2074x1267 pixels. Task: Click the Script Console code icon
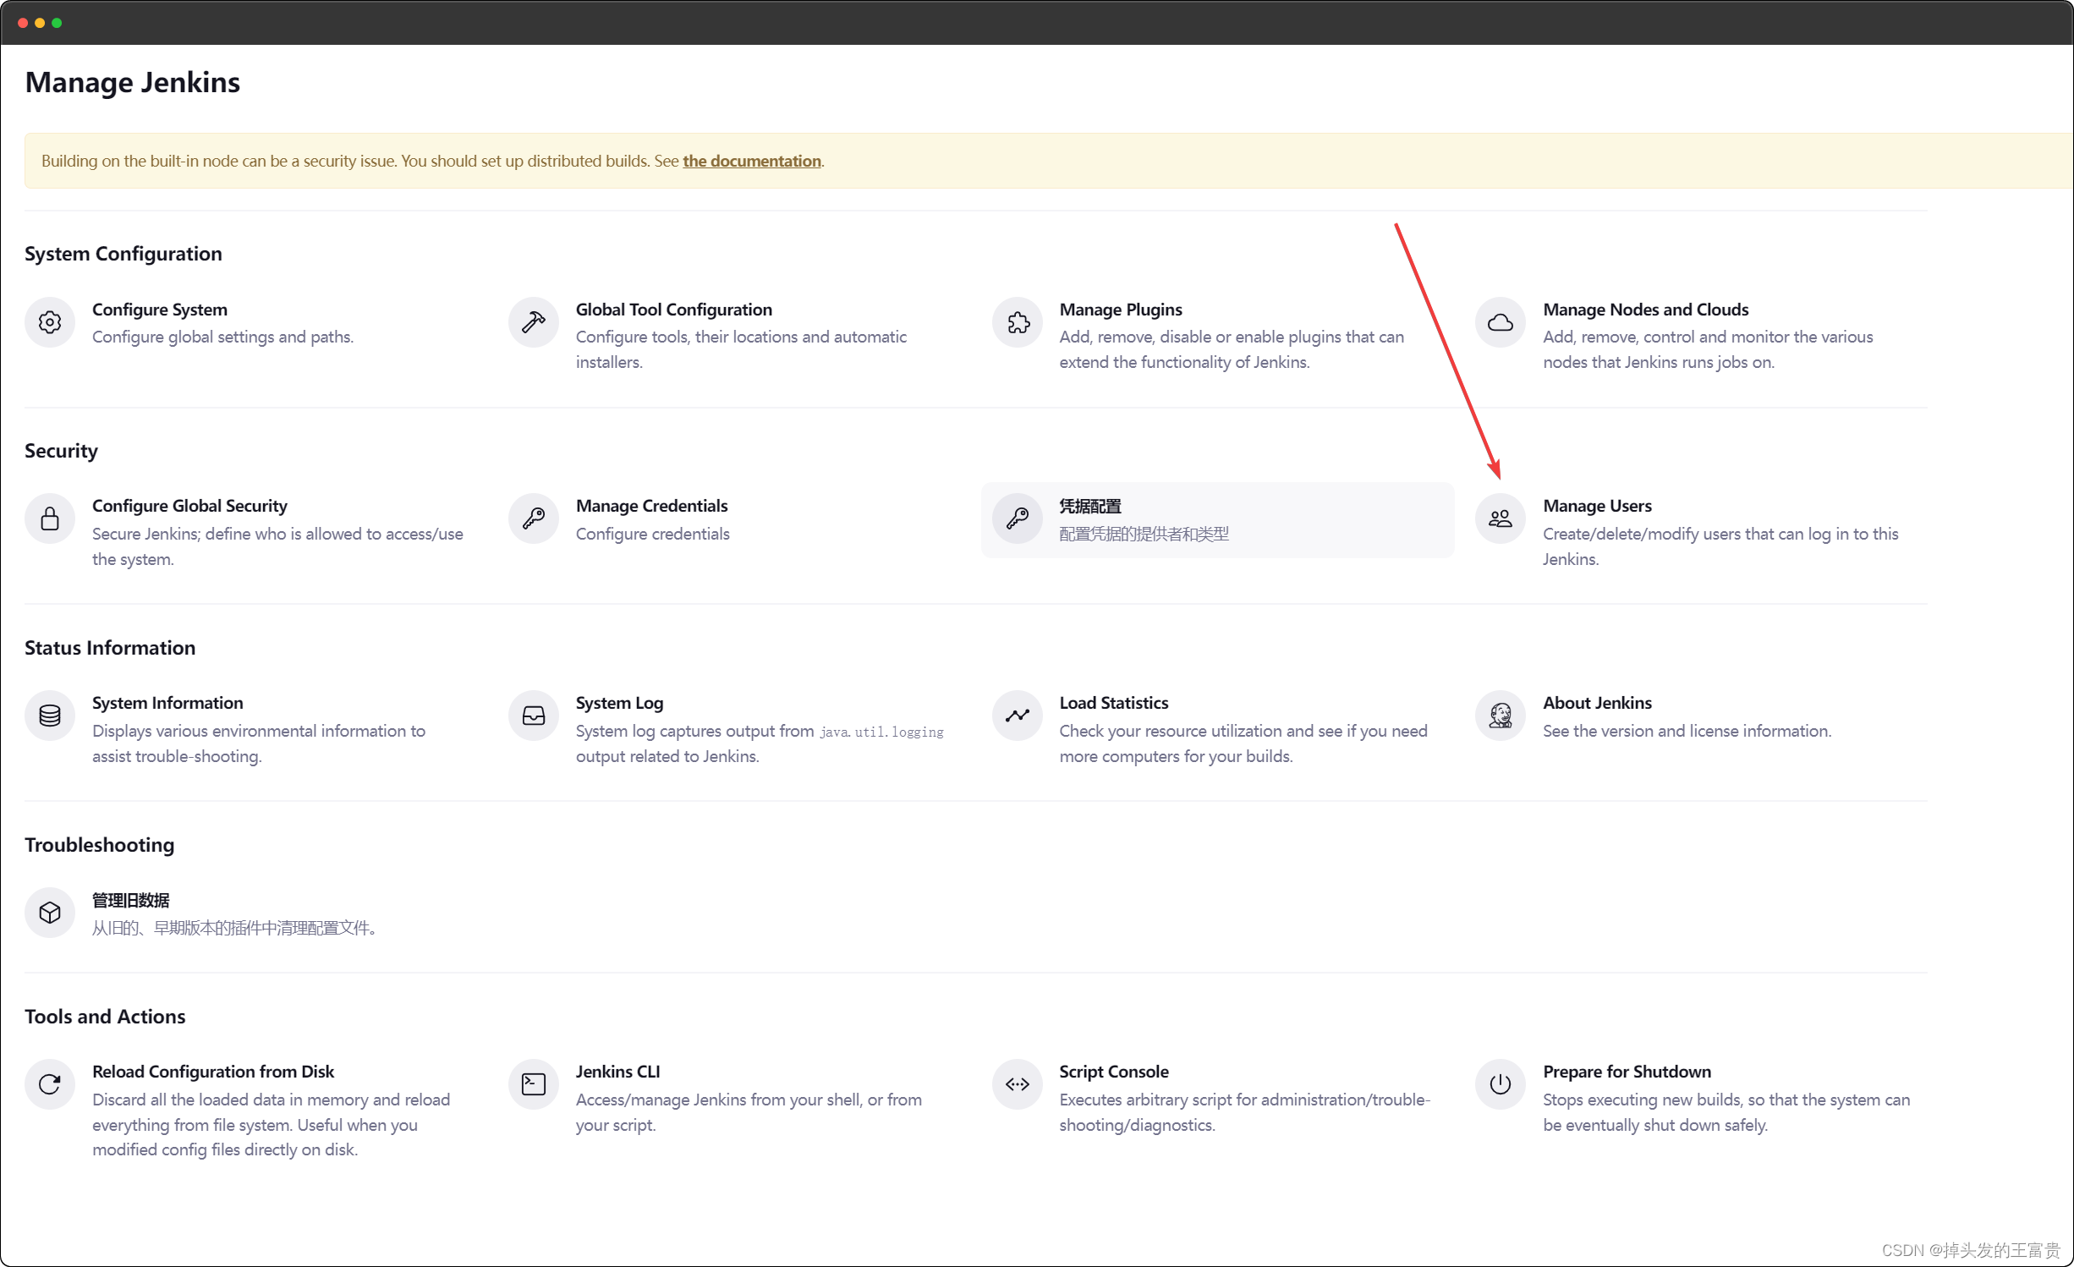coord(1018,1084)
